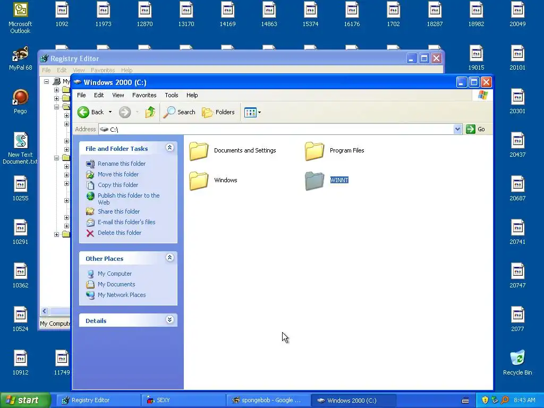Screen dimensions: 544x408
Task: Click the Up folder icon
Action: click(x=150, y=112)
